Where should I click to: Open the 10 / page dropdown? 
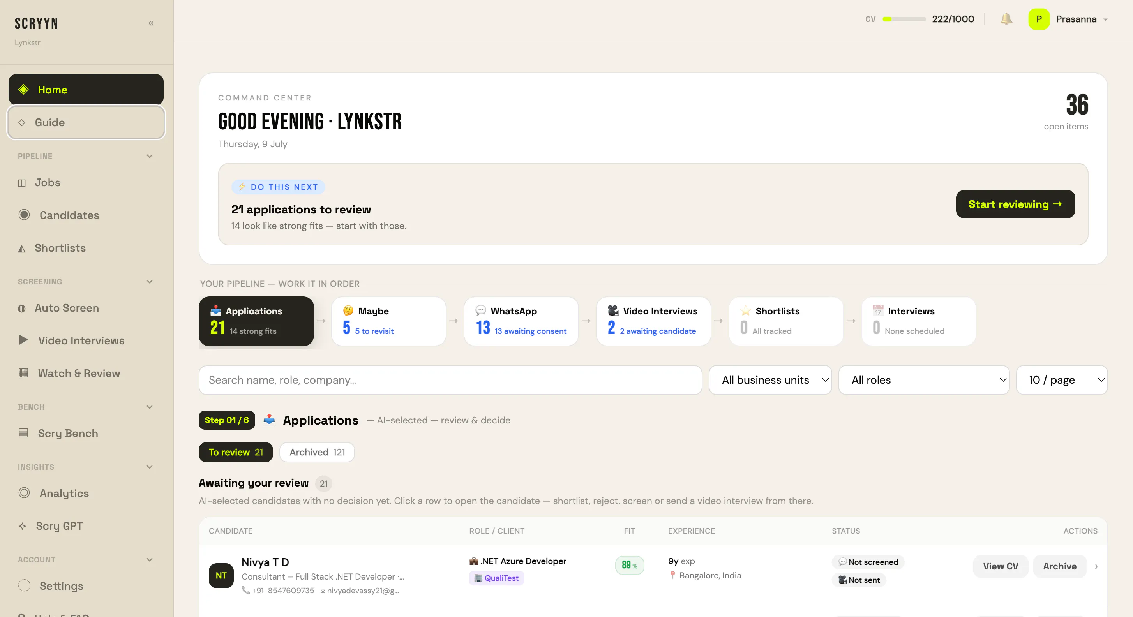(x=1062, y=379)
